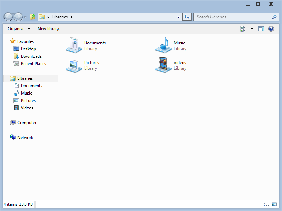Open the Organize dropdown menu

19,29
